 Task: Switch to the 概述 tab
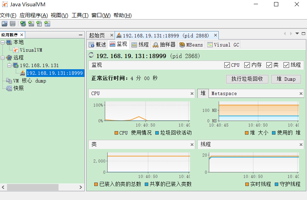[97, 44]
